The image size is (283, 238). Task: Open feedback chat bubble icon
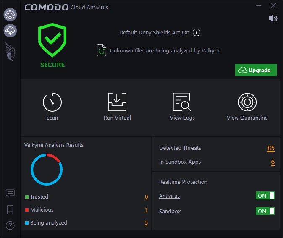pos(10,194)
